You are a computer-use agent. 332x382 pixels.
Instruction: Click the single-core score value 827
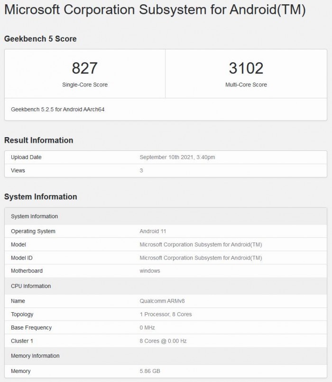85,68
